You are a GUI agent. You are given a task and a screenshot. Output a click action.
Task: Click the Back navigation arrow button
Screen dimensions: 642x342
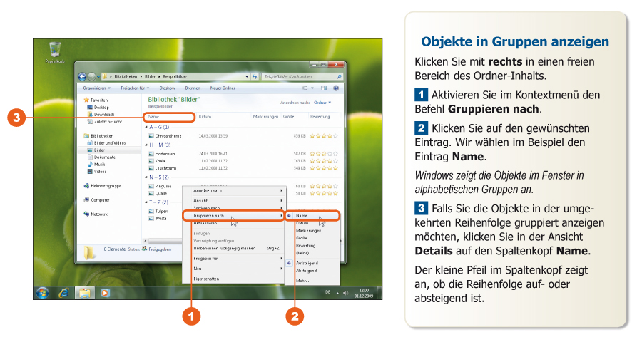click(x=83, y=76)
